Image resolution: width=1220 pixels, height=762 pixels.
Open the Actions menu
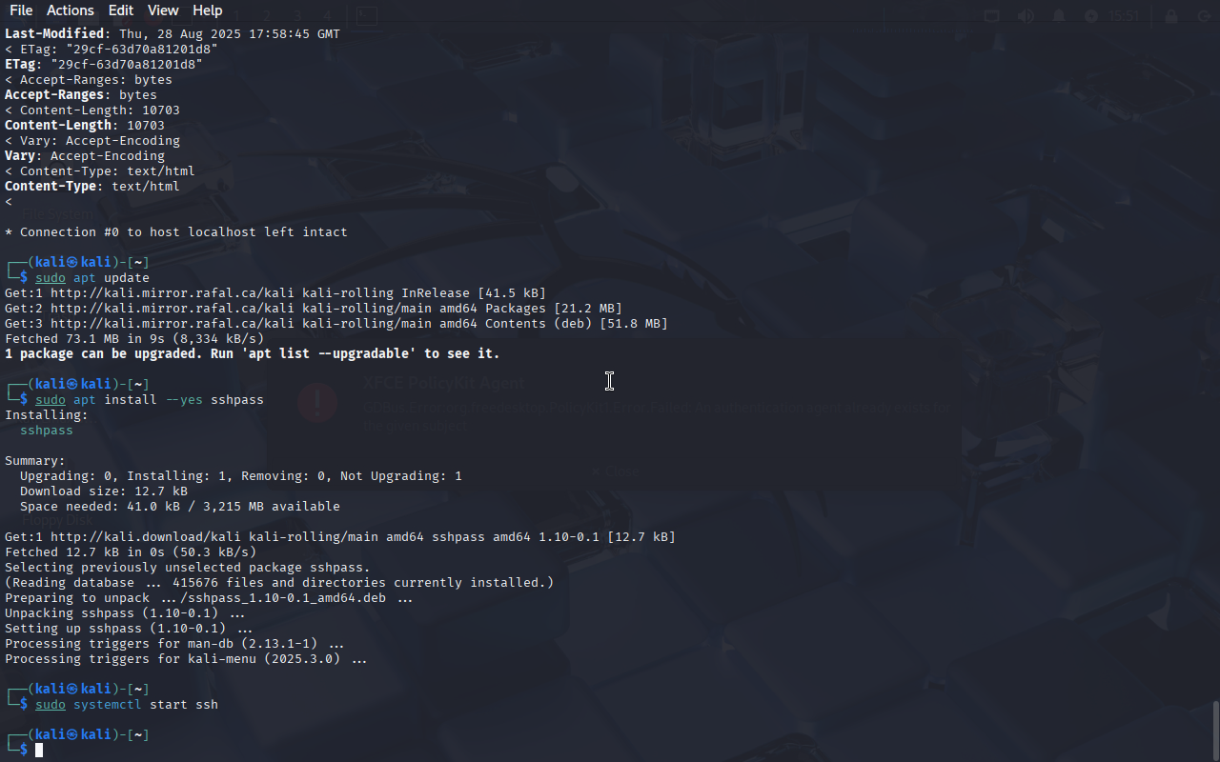coord(71,10)
